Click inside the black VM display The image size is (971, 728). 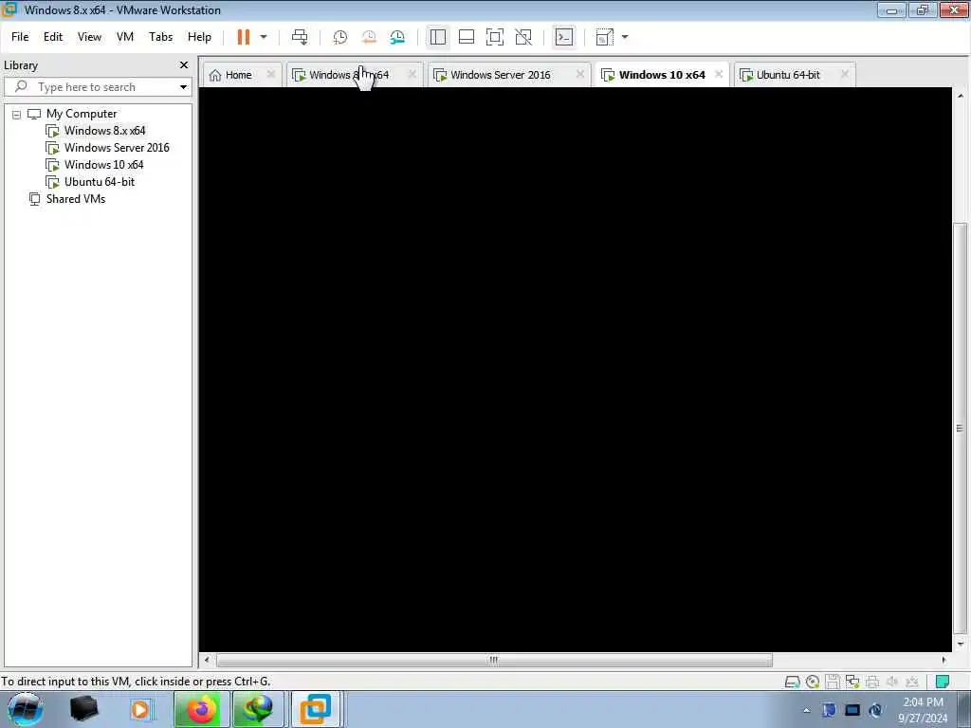[576, 369]
